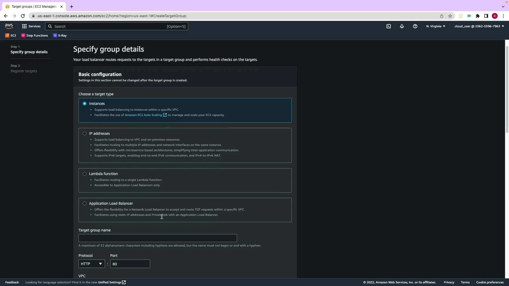Screen dimensions: 509x286
Task: Open the Services grid menu
Action: [x=31, y=26]
